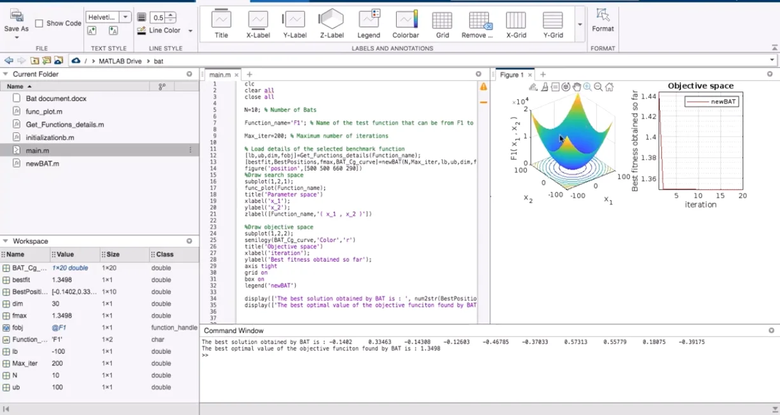Image resolution: width=780 pixels, height=415 pixels.
Task: Restore view with the Home icon
Action: tap(609, 87)
